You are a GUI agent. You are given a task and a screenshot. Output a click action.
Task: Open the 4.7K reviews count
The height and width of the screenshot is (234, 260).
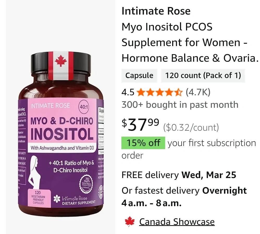[x=198, y=92]
